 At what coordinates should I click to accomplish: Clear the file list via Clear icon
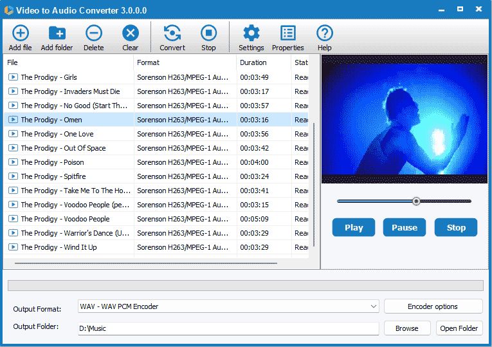(131, 33)
